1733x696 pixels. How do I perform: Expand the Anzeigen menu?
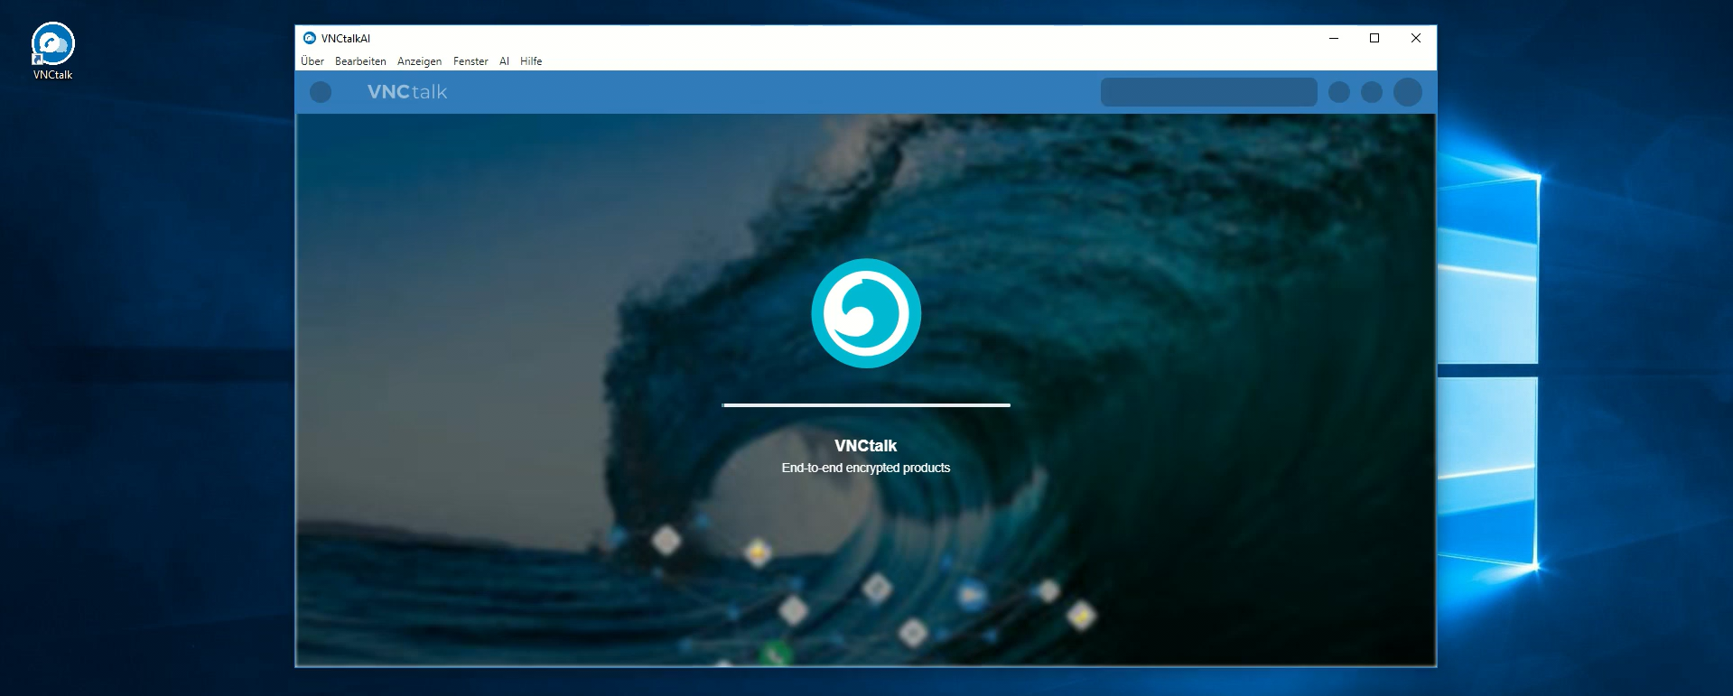[x=419, y=61]
